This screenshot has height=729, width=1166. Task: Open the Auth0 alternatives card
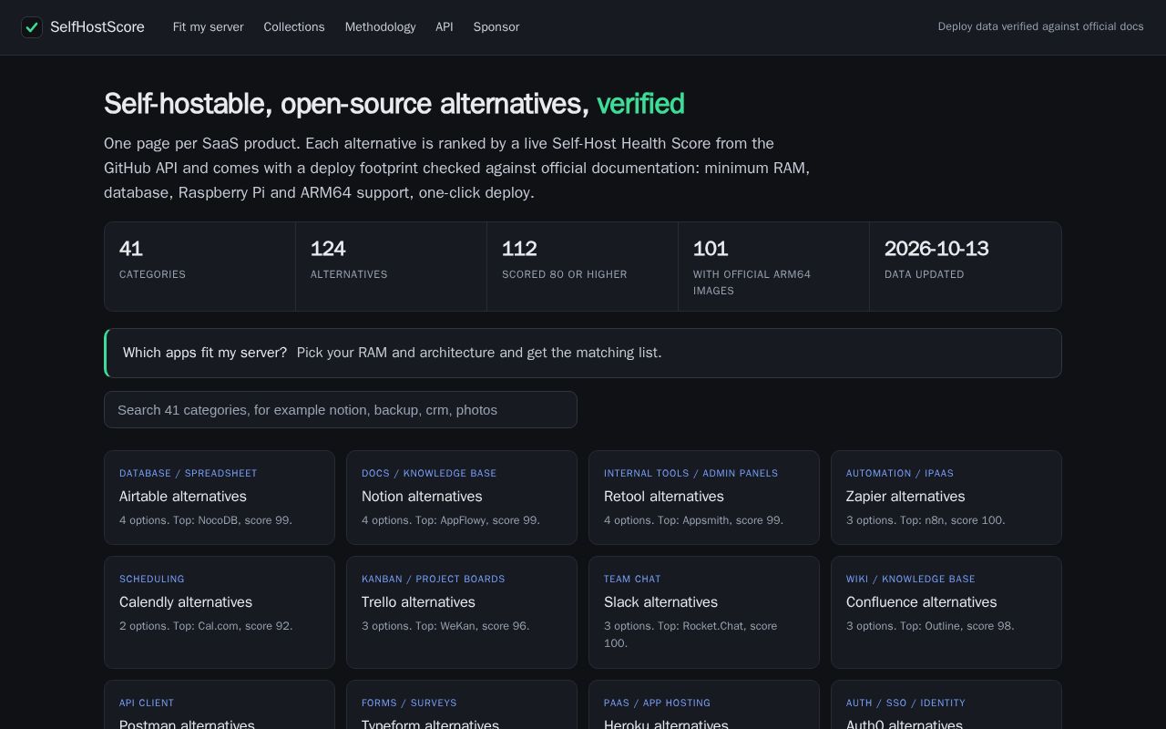coord(946,704)
